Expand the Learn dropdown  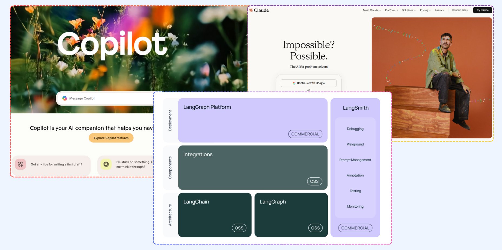pos(439,10)
